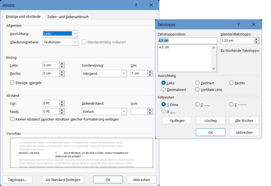Click the help question mark in Absatz dialog
This screenshot has height=186, width=271.
(136, 5)
